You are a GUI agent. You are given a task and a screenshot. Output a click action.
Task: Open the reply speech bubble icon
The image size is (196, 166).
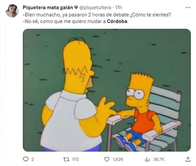(26, 159)
